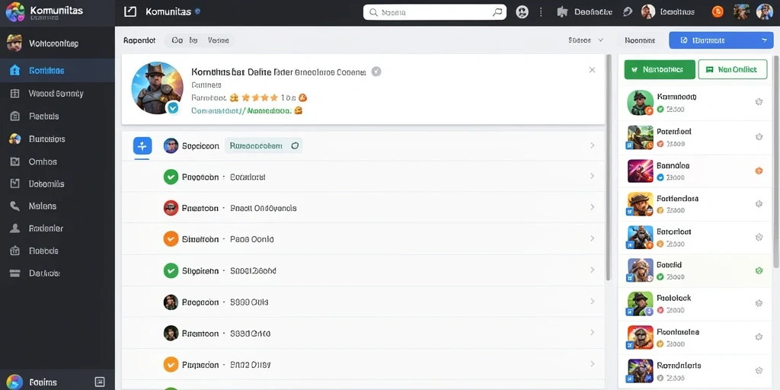
Task: Click the magnifier icon inside the search field
Action: tap(497, 12)
